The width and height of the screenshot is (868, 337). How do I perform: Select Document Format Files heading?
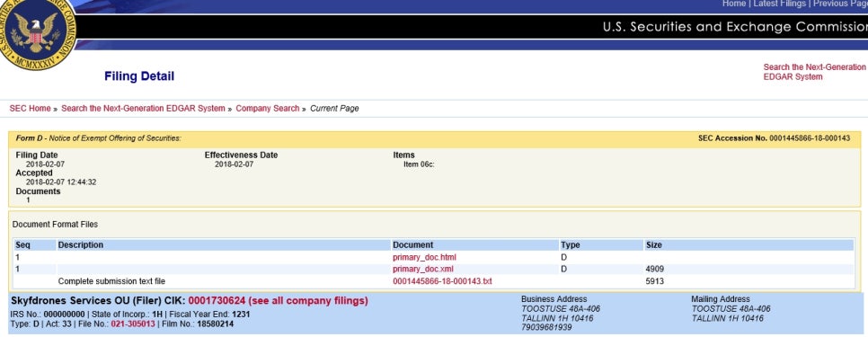coord(55,225)
